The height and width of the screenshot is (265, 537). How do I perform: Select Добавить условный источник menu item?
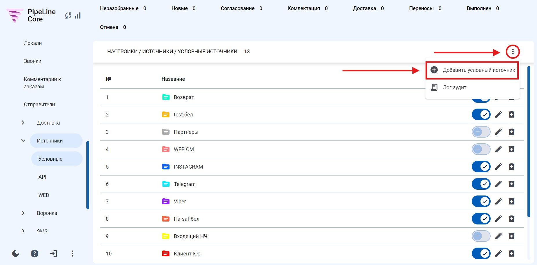pyautogui.click(x=472, y=70)
